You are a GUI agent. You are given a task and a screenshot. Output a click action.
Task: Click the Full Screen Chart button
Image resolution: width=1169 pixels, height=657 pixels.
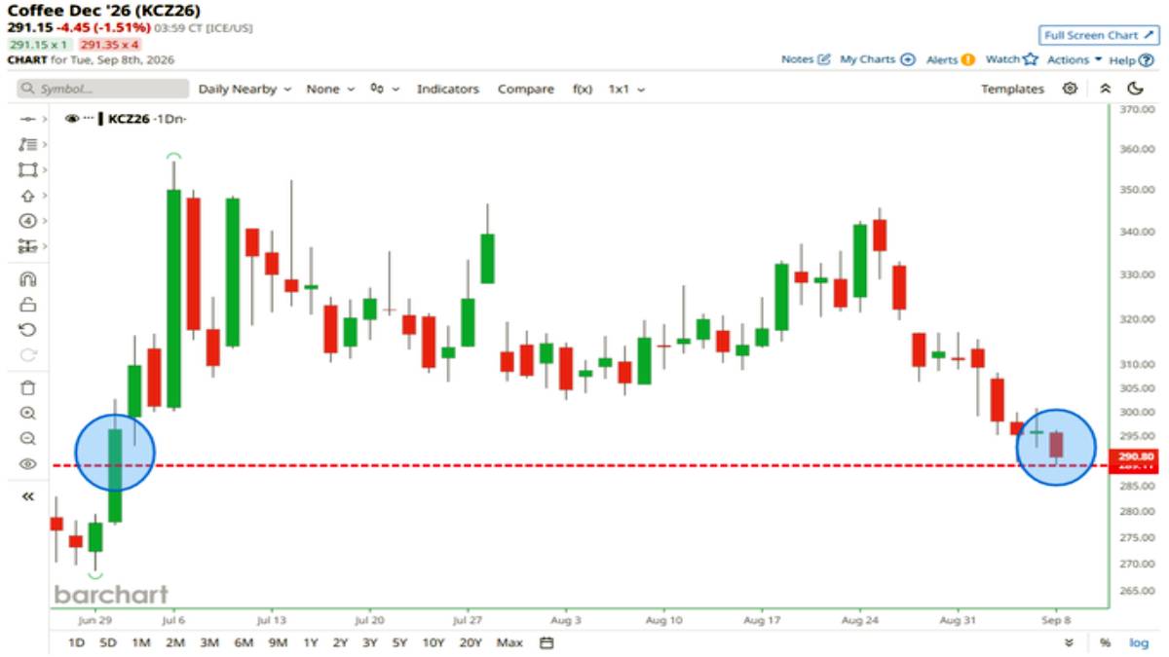pos(1097,36)
